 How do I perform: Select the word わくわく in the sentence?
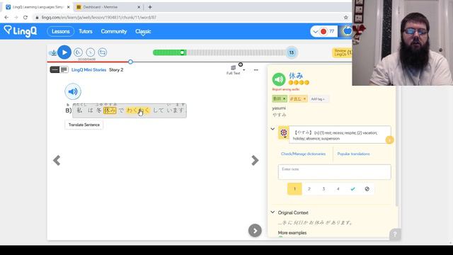tap(138, 110)
